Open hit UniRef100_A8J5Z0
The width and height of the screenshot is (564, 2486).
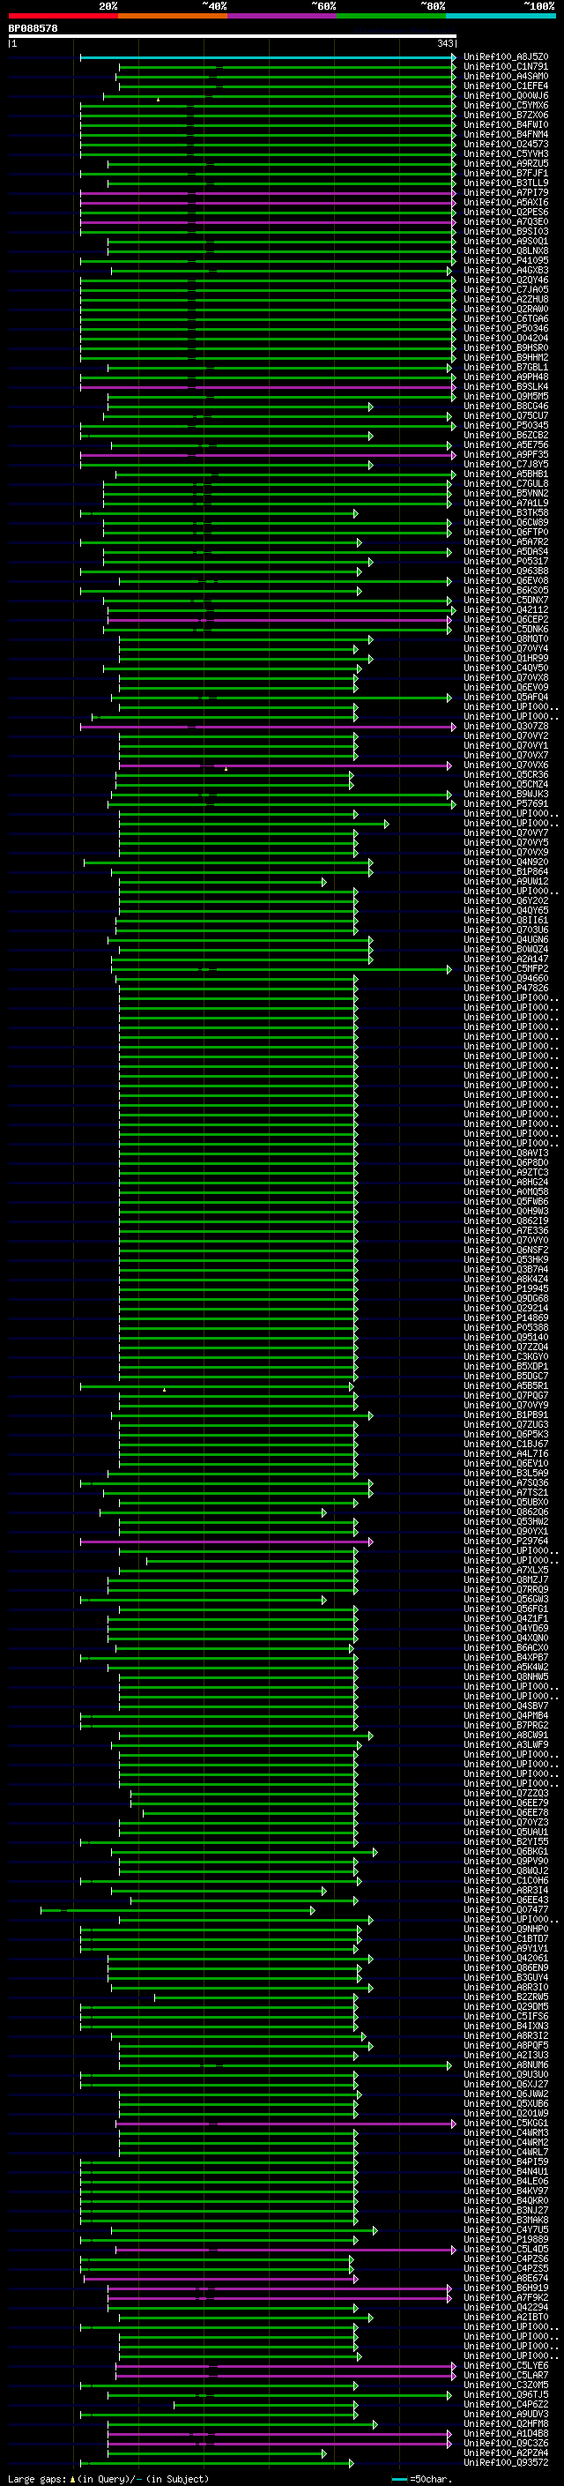[x=506, y=57]
